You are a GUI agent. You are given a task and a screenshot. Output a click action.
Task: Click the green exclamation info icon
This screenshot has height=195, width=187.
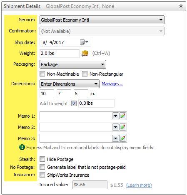pos(22,147)
